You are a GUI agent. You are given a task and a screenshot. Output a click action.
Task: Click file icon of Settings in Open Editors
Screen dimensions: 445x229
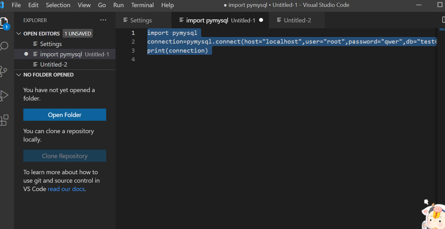(x=36, y=44)
